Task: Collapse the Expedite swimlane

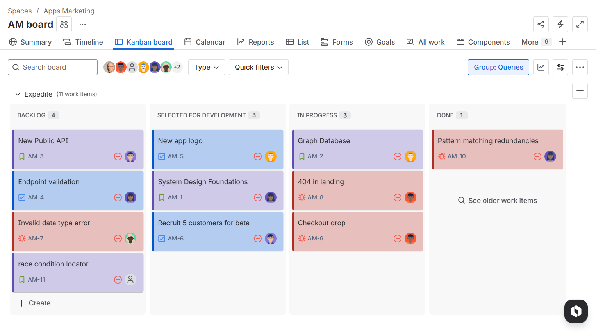Action: 18,94
